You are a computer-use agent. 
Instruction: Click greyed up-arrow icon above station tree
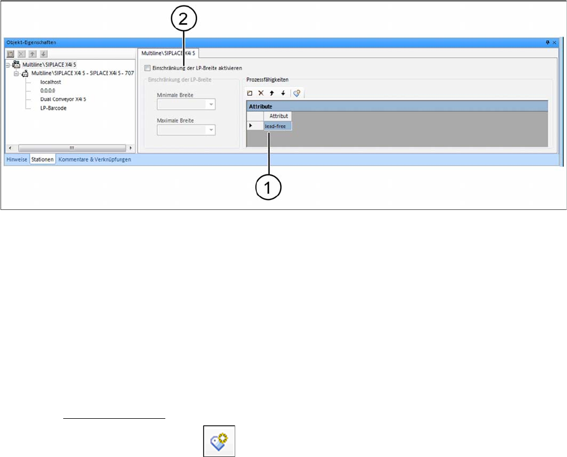(33, 54)
